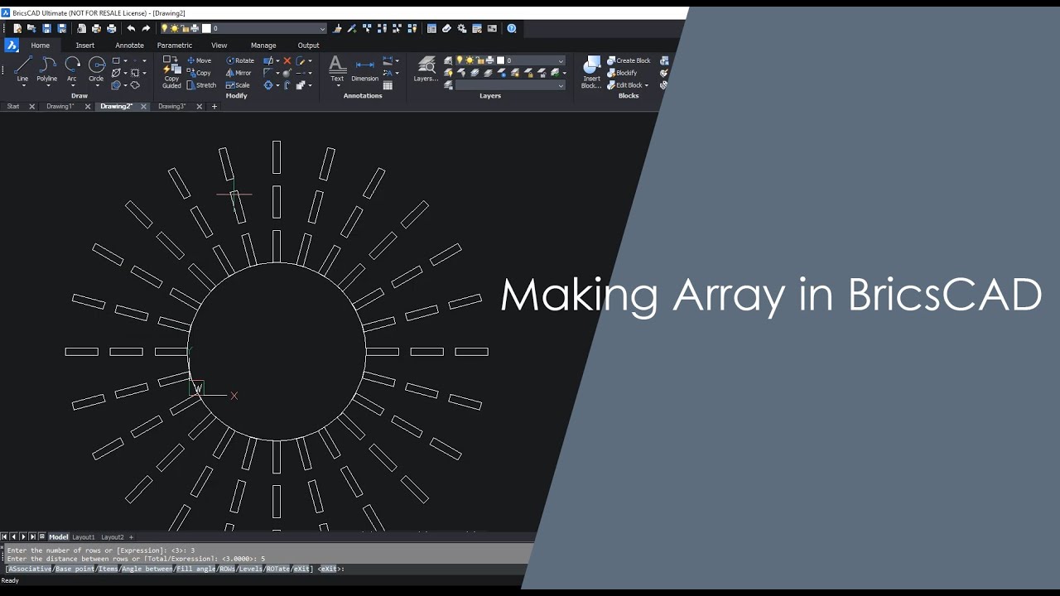
Task: Choose the Polyline tool in Draw panel
Action: [46, 68]
